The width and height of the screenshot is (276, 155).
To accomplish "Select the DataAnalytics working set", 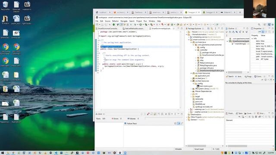I will click(x=196, y=115).
